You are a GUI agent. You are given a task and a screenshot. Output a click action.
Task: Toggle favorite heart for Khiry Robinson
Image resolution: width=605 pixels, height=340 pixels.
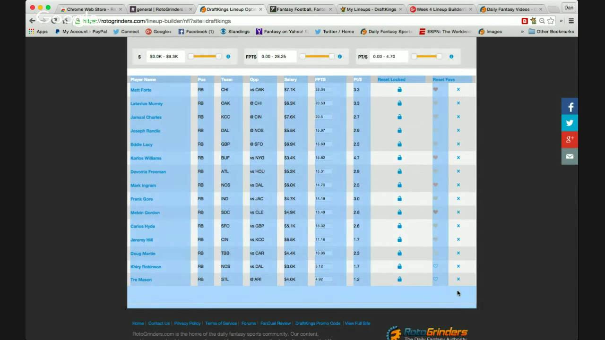tap(435, 266)
